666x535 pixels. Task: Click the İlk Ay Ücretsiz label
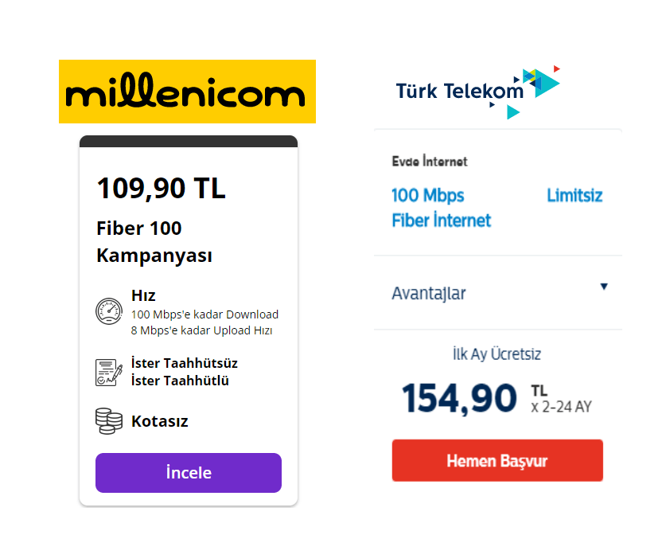pos(497,354)
